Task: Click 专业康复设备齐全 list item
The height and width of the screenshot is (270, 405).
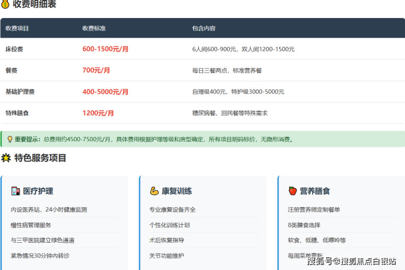Action: tap(172, 209)
